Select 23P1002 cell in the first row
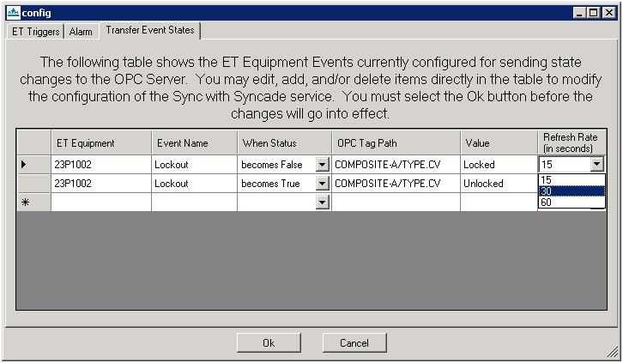The height and width of the screenshot is (363, 623). point(101,165)
